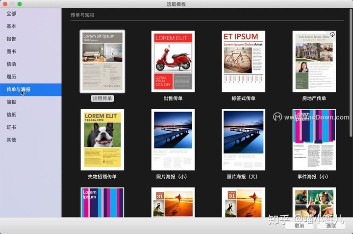Image resolution: width=353 pixels, height=234 pixels.
Task: Click the cloud download icon on 房地产传单
Action: (x=332, y=34)
